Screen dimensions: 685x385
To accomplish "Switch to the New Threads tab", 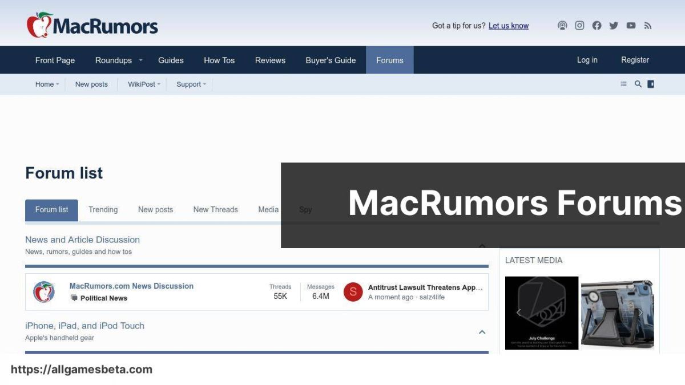I will [x=215, y=210].
